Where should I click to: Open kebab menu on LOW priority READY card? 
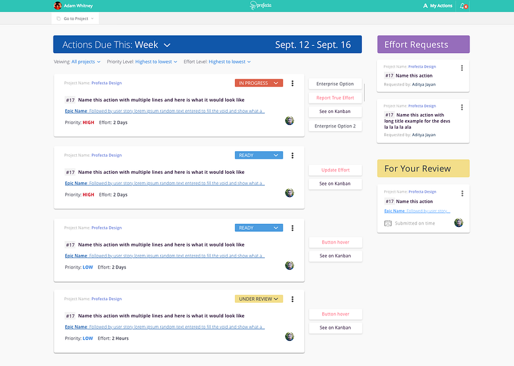click(x=292, y=228)
